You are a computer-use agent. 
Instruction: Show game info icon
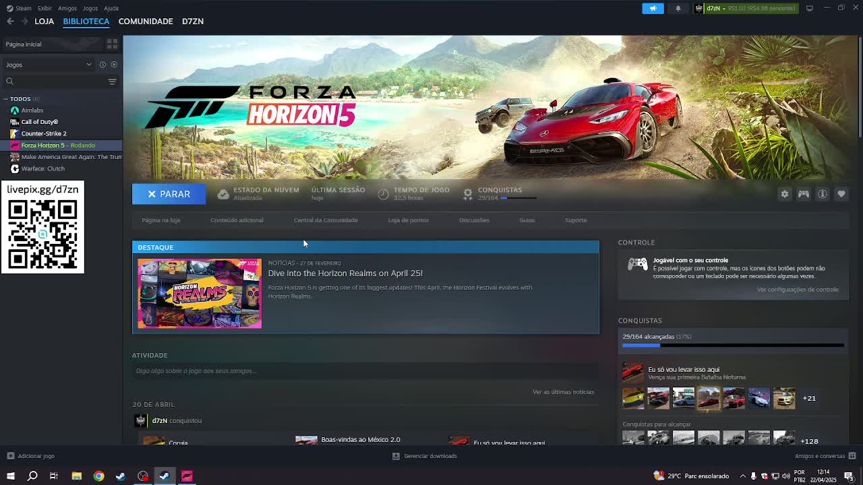coord(822,194)
